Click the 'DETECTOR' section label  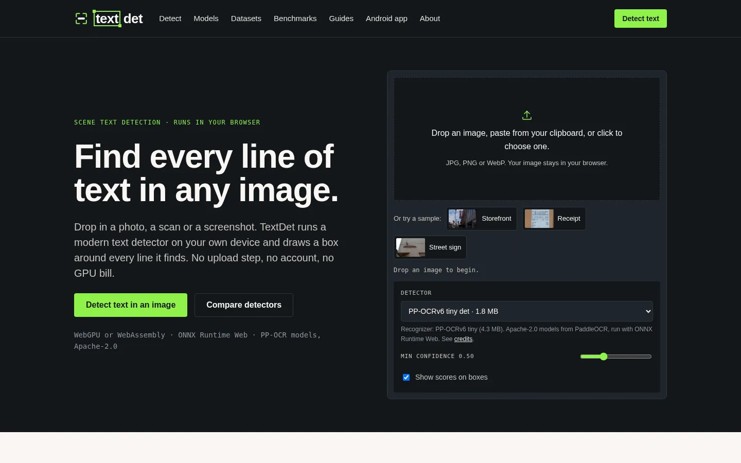[x=416, y=293]
